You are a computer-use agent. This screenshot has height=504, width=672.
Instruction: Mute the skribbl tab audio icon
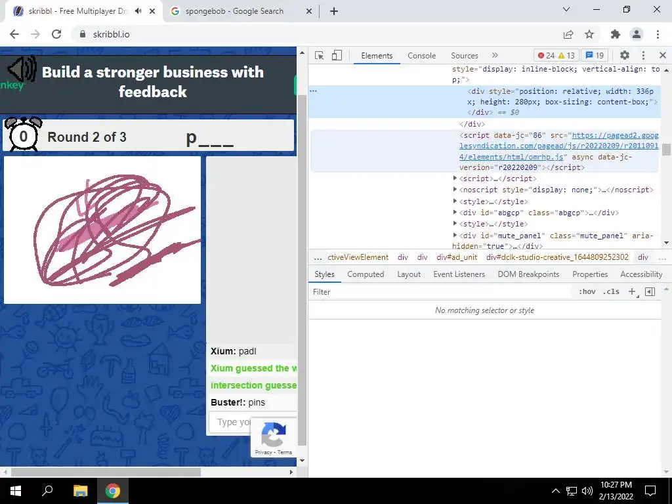point(138,11)
